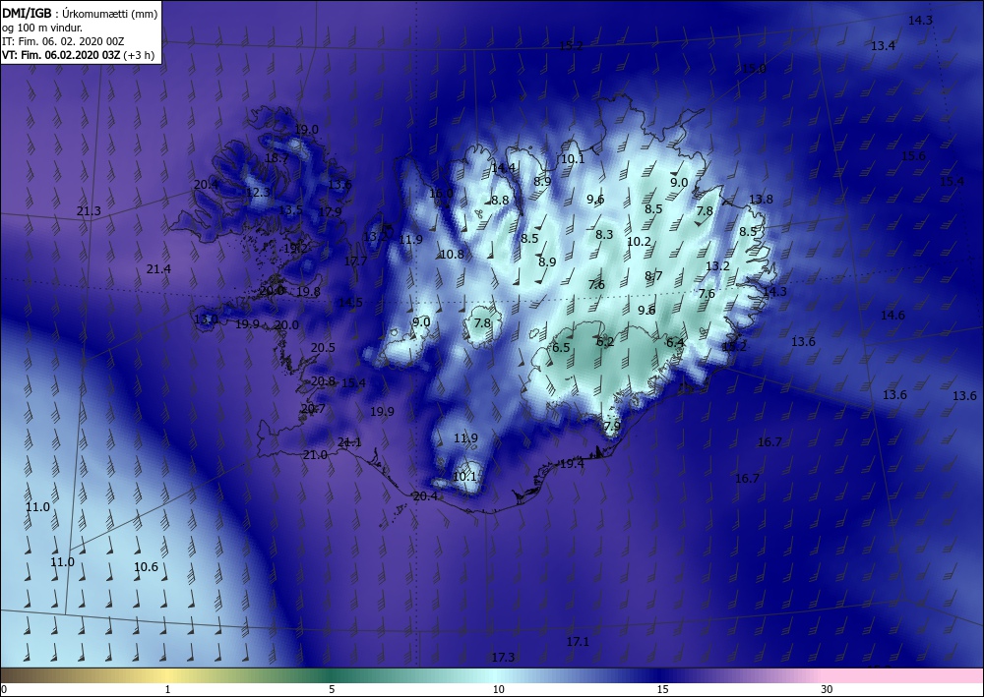
Task: Click the 19.4 value label
Action: 572,464
